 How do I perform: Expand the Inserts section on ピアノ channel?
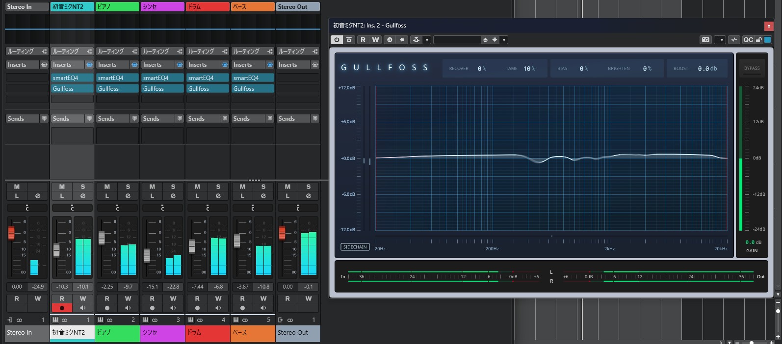point(107,65)
